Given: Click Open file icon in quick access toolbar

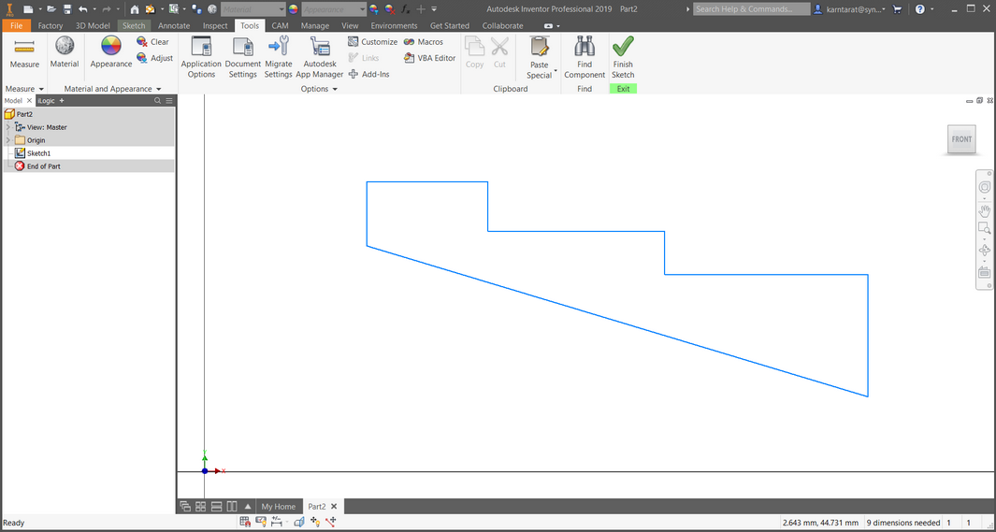Looking at the screenshot, I should coord(51,9).
